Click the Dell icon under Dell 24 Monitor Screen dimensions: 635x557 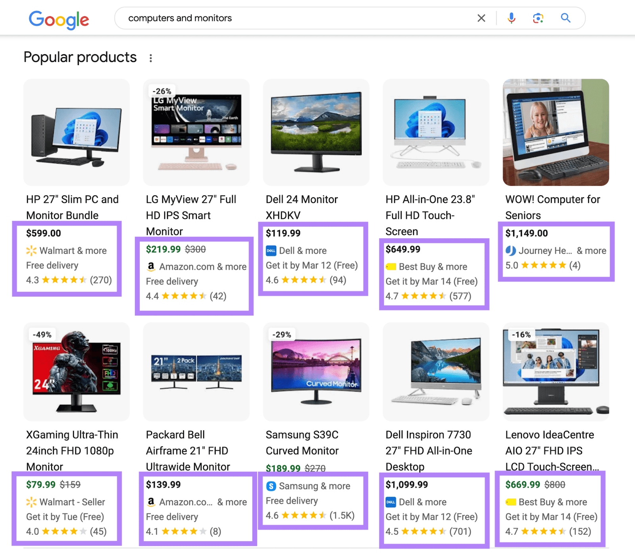point(271,251)
